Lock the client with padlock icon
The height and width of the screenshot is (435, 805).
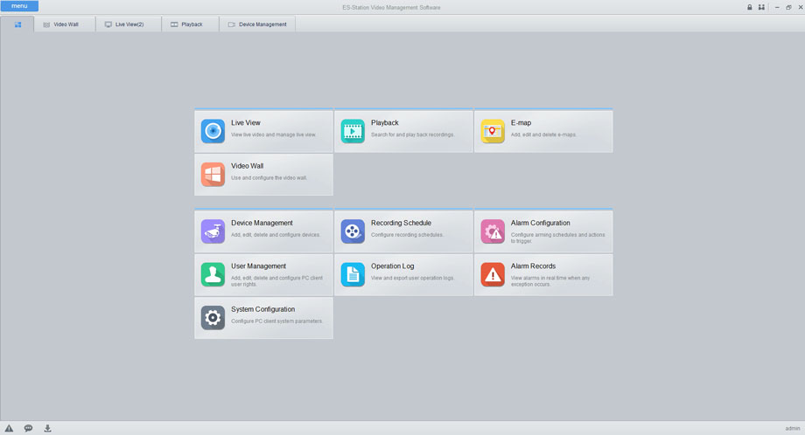pyautogui.click(x=749, y=7)
